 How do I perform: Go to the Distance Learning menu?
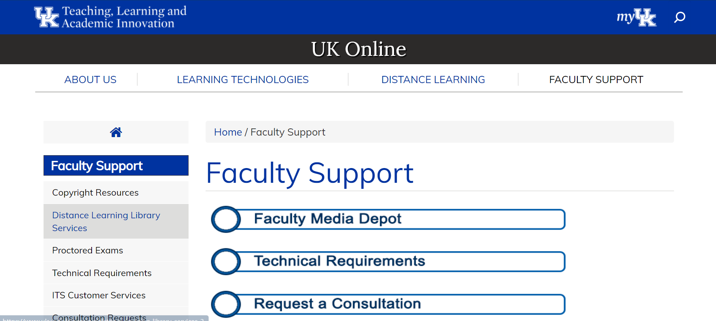[433, 80]
